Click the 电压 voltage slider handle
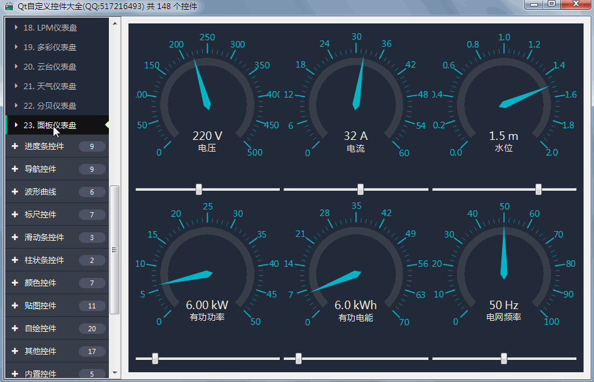594x382 pixels. [x=199, y=189]
